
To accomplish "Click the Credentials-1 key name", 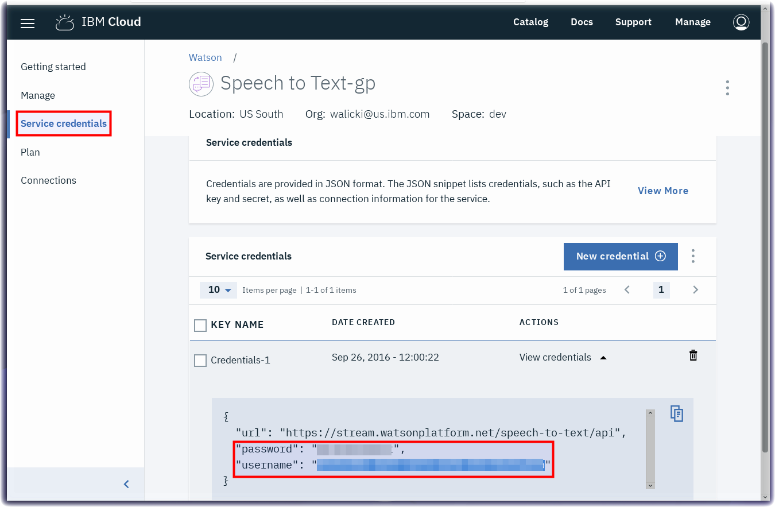I will point(241,360).
